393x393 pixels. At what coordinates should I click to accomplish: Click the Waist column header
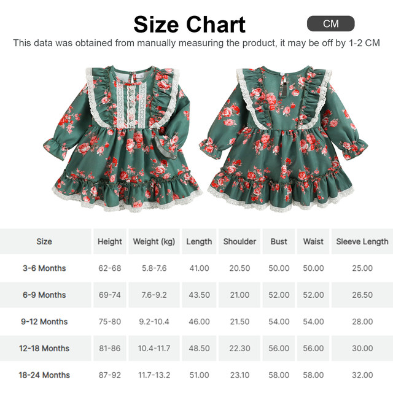tap(313, 241)
